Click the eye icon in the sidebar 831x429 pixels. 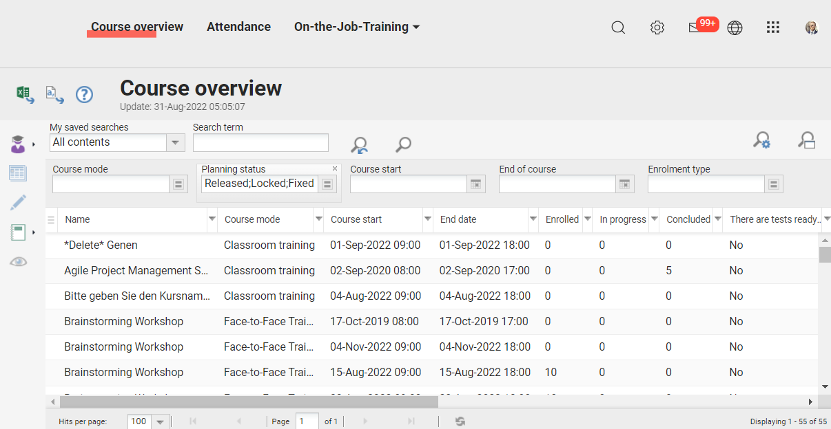(x=18, y=261)
